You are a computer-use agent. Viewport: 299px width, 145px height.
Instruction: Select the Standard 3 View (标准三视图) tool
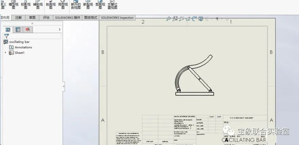[3, 4]
